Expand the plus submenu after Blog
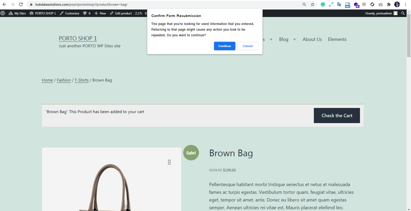The image size is (411, 211). coord(294,39)
